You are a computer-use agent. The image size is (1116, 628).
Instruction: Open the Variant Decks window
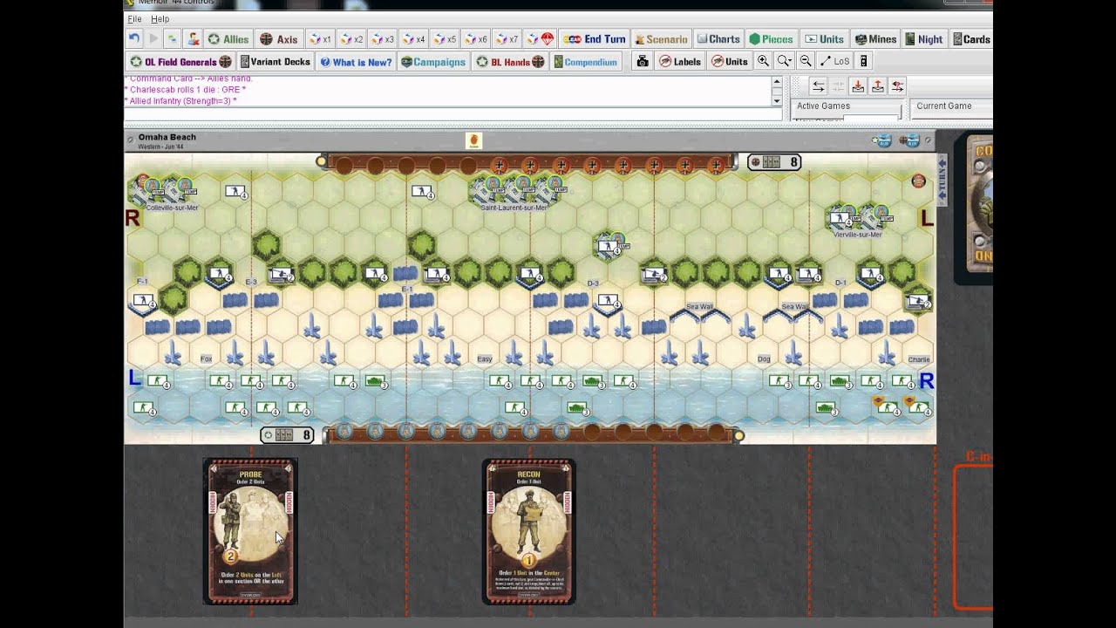pos(276,62)
